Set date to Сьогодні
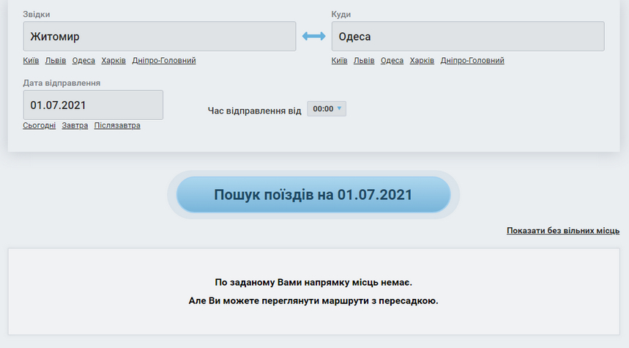 [39, 125]
